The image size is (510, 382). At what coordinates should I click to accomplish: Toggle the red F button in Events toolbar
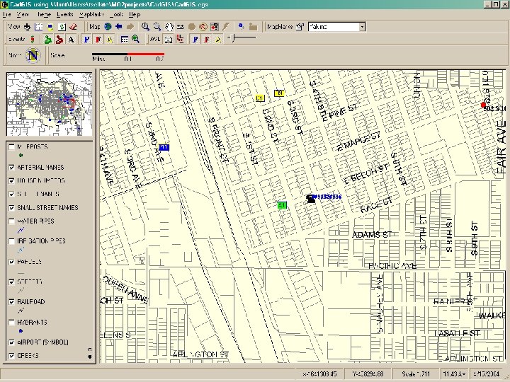point(98,40)
